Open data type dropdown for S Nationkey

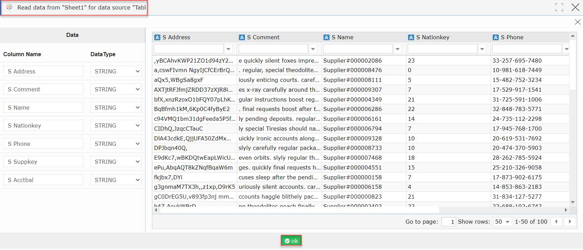pos(116,126)
